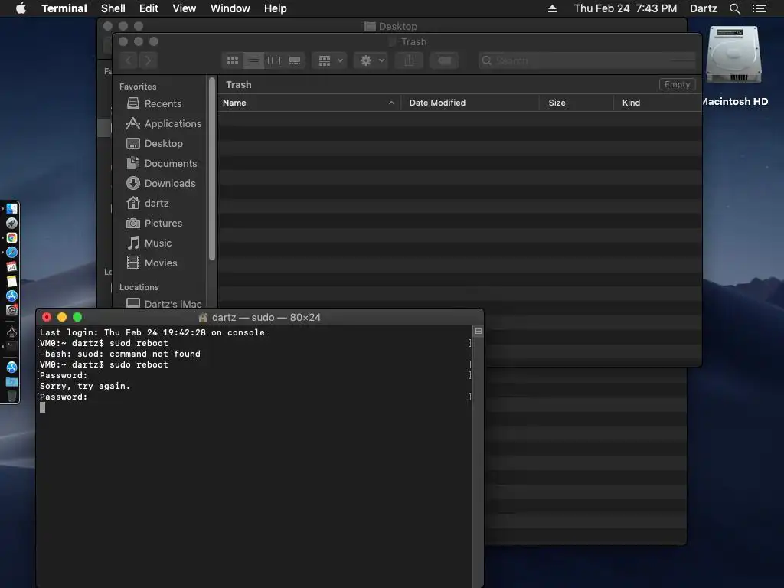Open the Help menu
The width and height of the screenshot is (784, 588).
(276, 8)
